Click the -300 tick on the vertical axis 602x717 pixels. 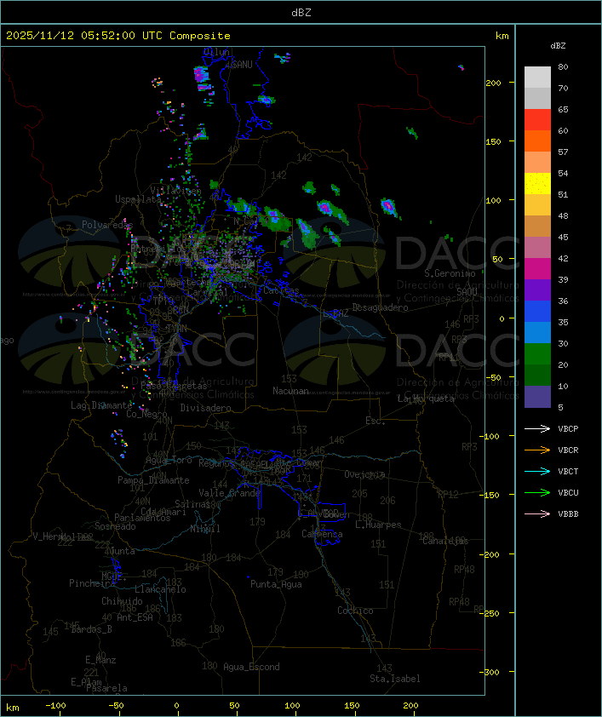[x=490, y=672]
